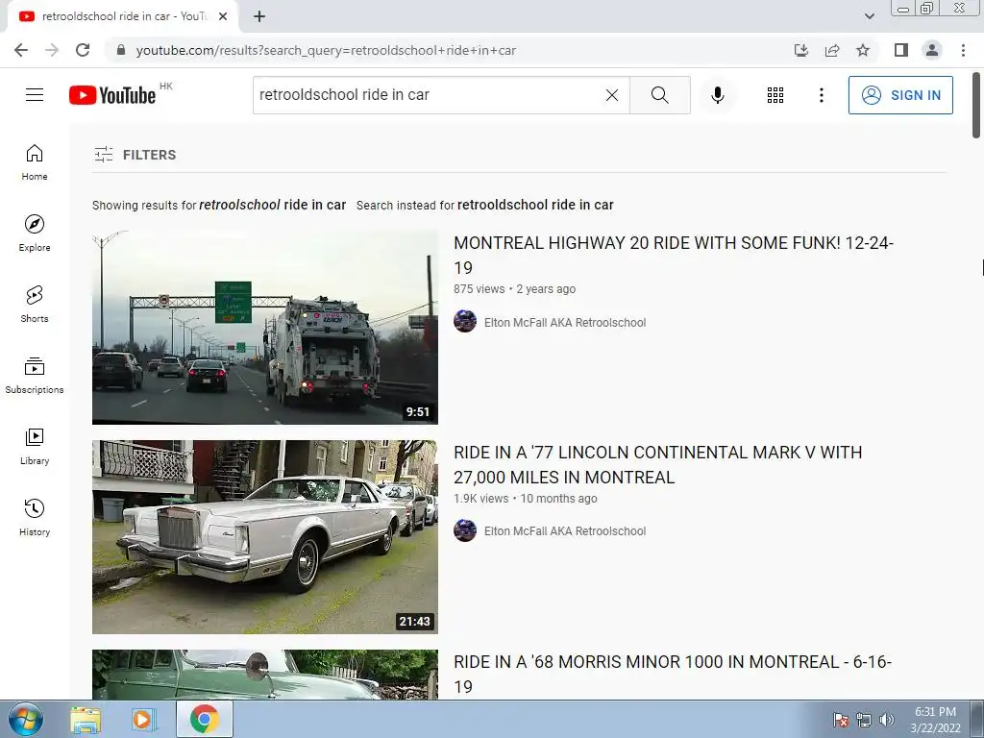Open channel avatar beside Highway 20 video
This screenshot has height=738, width=984.
click(465, 321)
